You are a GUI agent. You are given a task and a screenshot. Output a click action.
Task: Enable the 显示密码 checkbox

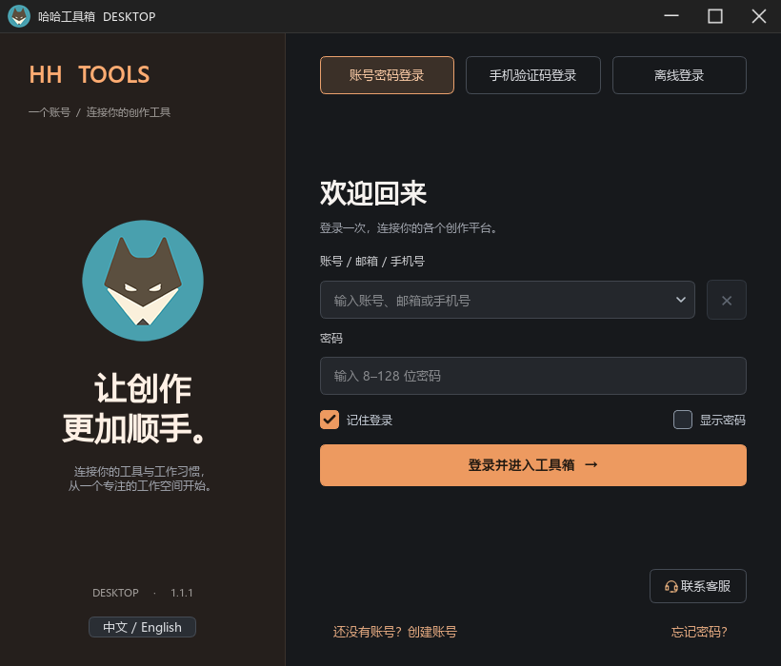coord(682,420)
